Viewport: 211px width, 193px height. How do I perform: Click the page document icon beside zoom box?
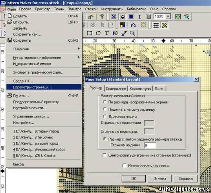(x=148, y=17)
